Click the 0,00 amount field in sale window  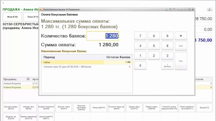(x=204, y=29)
